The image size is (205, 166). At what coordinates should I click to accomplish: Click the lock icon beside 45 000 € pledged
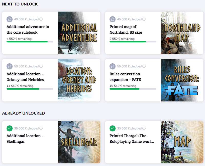point(112,19)
